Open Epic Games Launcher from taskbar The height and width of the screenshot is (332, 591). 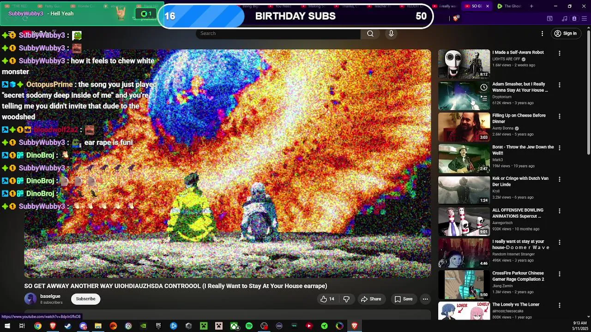coord(158,326)
